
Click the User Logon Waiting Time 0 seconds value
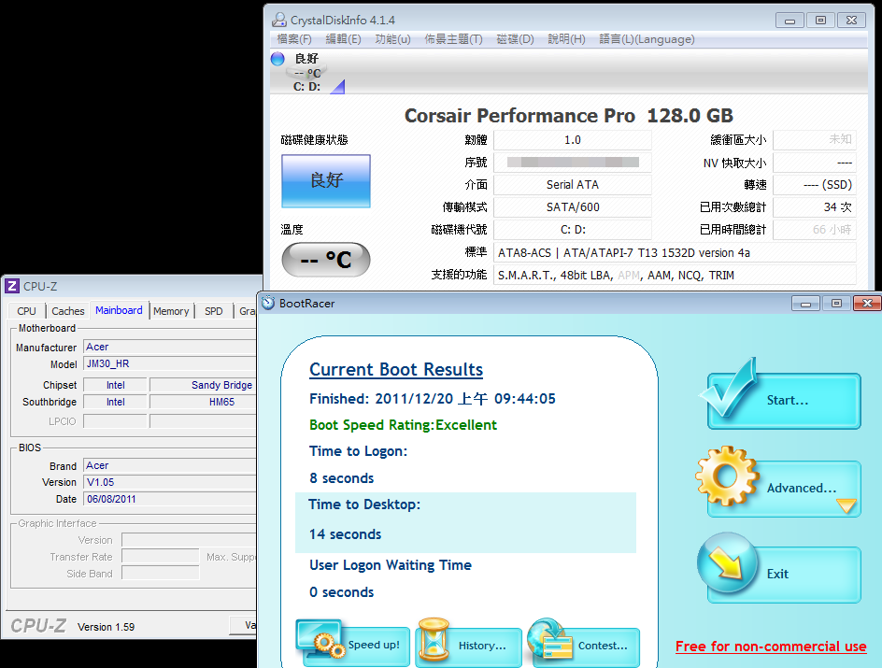(x=341, y=592)
